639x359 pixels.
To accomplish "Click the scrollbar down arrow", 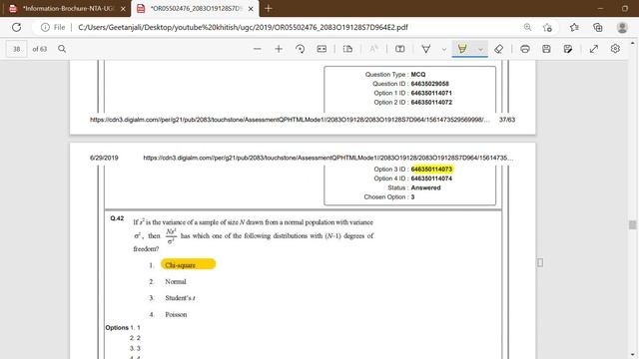I will coord(632,355).
